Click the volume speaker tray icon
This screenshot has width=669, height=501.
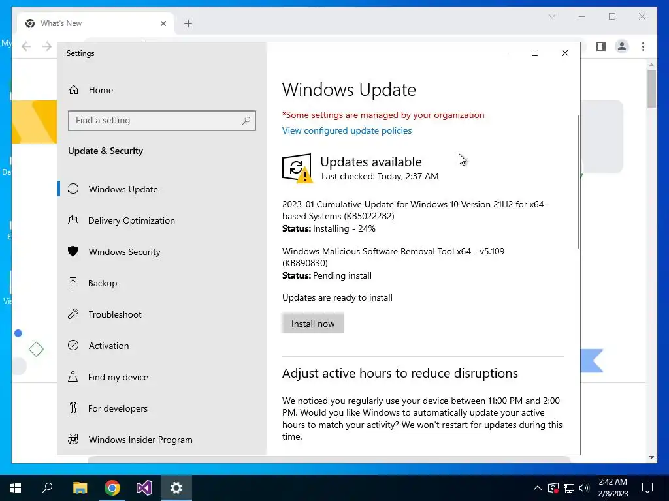[584, 488]
